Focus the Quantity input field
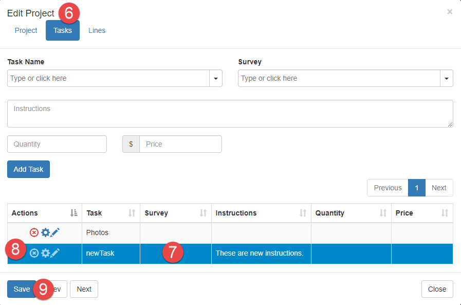The image size is (461, 305). point(57,144)
